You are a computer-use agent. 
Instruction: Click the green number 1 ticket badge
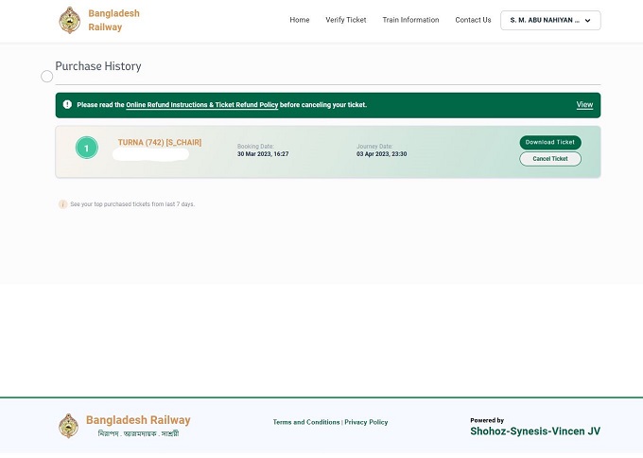87,148
